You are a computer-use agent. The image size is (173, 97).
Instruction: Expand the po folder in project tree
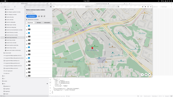pyautogui.click(x=4, y=78)
